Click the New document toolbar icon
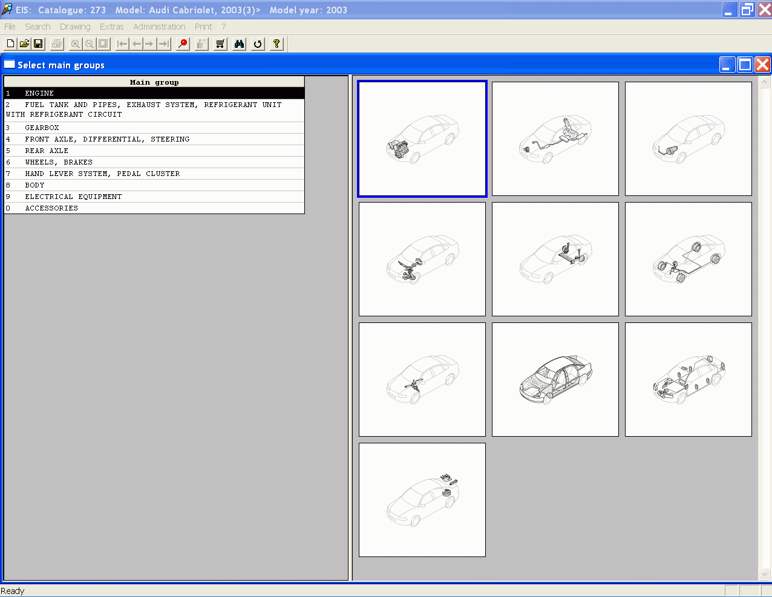This screenshot has height=597, width=772. (10, 44)
